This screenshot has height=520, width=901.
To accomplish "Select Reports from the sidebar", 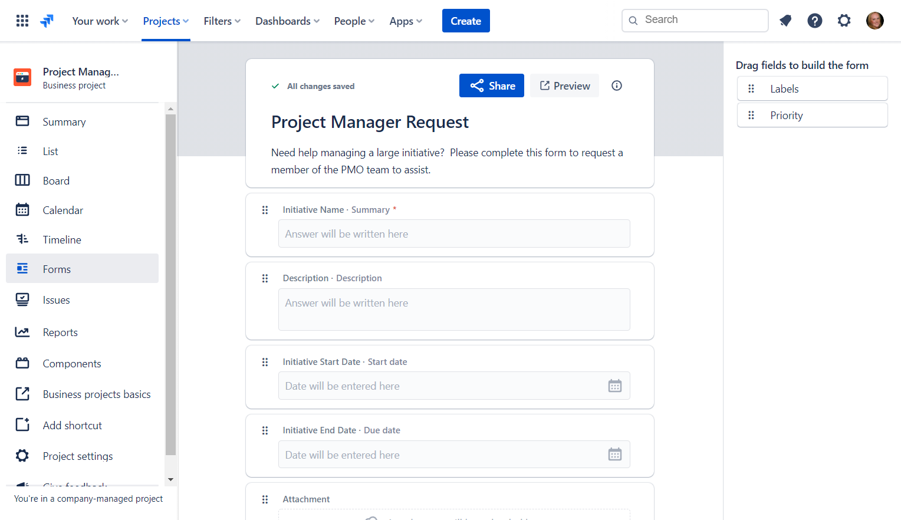I will pyautogui.click(x=60, y=333).
